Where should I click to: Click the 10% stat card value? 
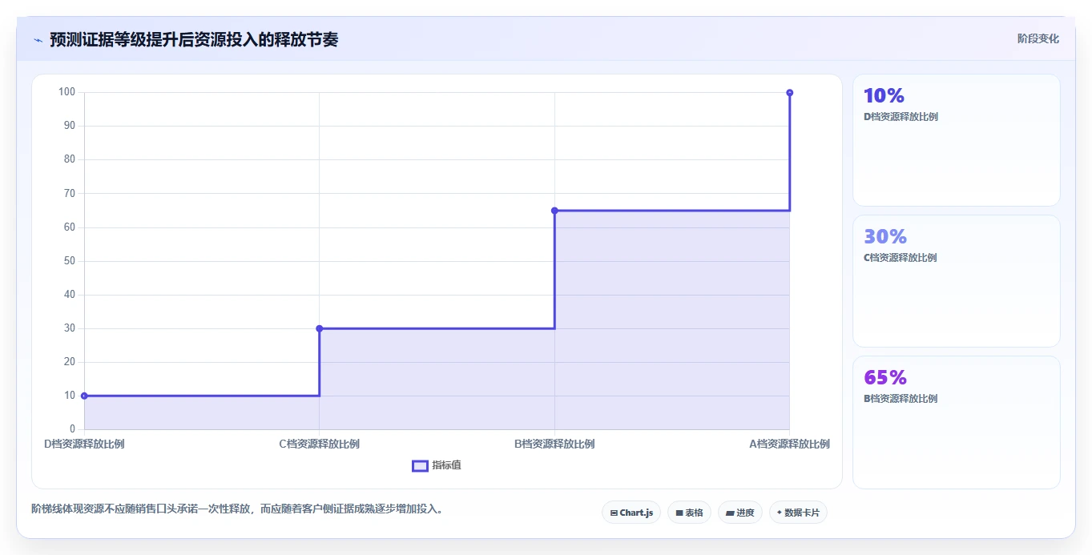884,95
